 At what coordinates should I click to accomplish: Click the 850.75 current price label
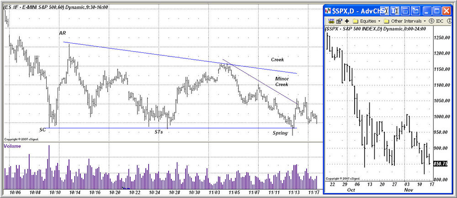(x=441, y=164)
